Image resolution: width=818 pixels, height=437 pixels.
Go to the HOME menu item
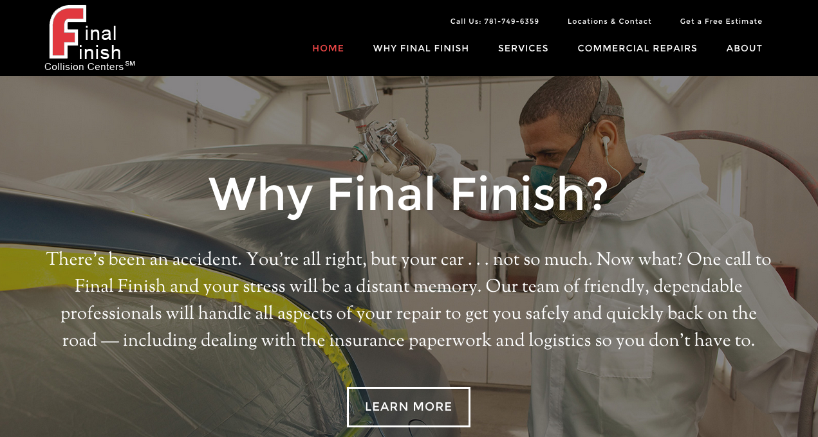(x=328, y=48)
